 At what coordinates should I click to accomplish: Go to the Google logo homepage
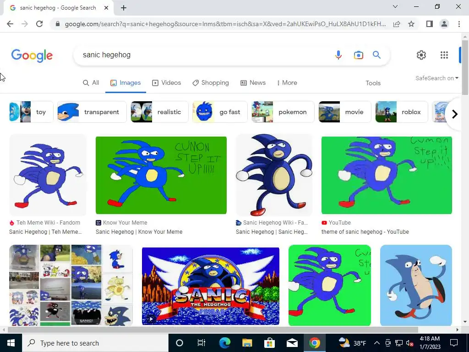(x=32, y=55)
